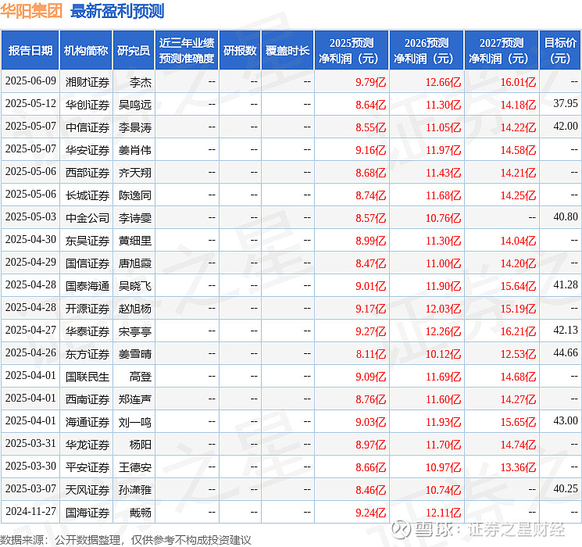Click 8.74亿 in the 长城证券 row
Image resolution: width=582 pixels, height=547 pixels.
[x=370, y=195]
